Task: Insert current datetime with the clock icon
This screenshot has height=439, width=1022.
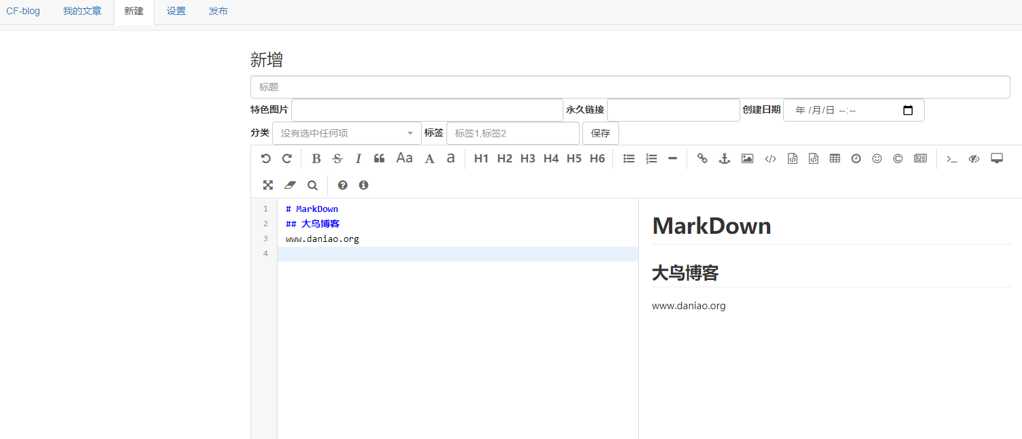Action: coord(856,158)
